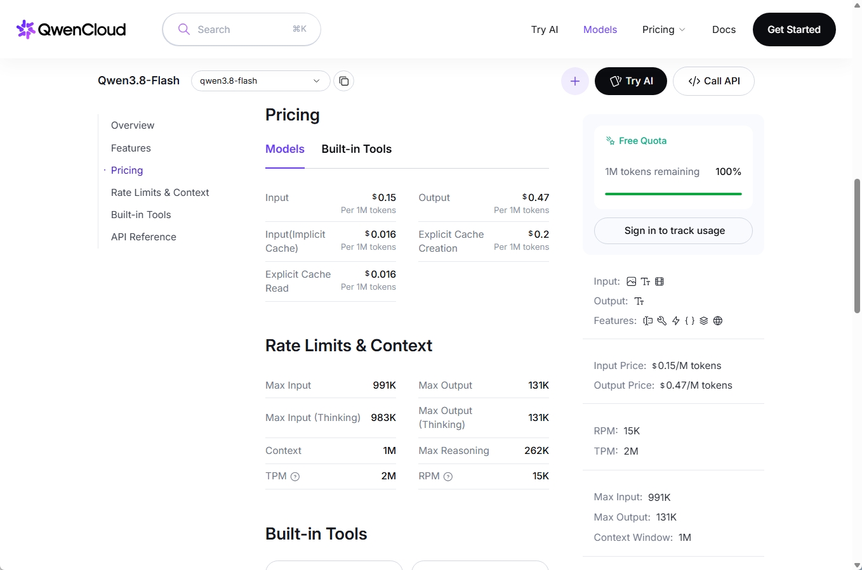Viewport: 862px width, 570px height.
Task: Click the Input Price $0.15/M tokens line
Action: click(x=658, y=366)
